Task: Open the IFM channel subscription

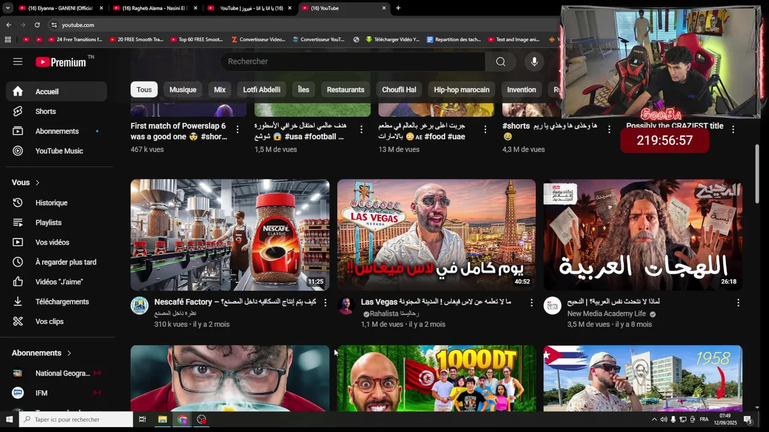Action: coord(56,393)
